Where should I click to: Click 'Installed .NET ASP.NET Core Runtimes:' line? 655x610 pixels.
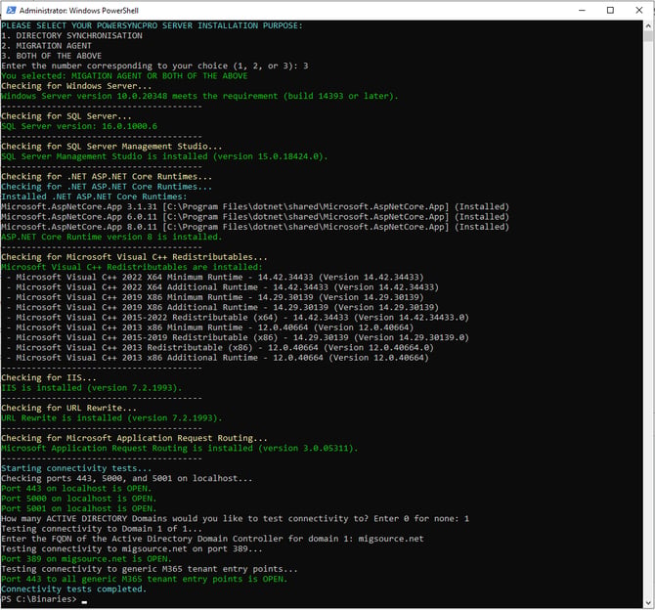click(x=94, y=196)
